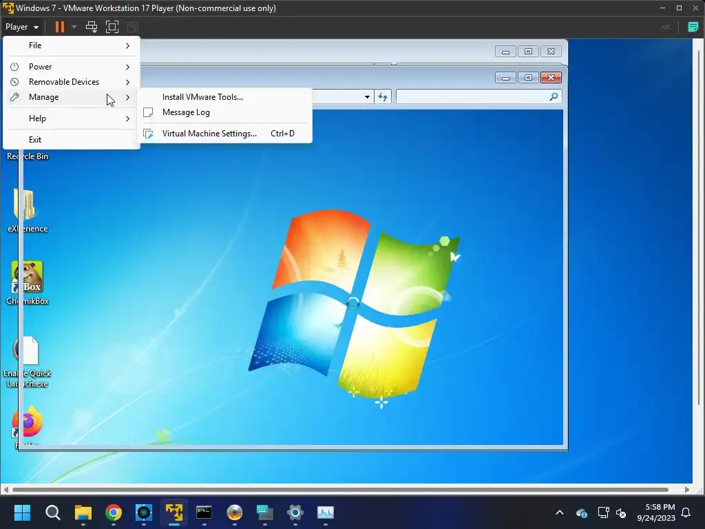Open Virtual Machine Settings...
This screenshot has height=529, width=705.
(x=225, y=134)
